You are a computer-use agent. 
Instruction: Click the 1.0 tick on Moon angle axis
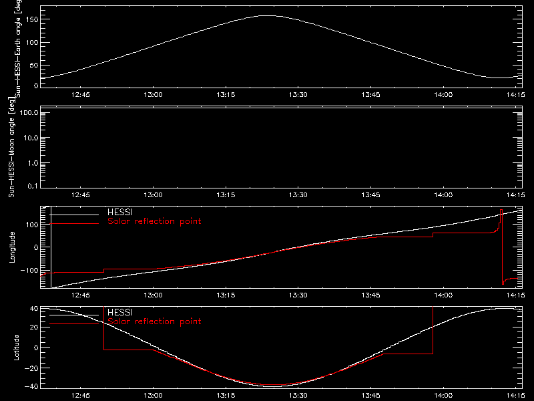pos(33,163)
